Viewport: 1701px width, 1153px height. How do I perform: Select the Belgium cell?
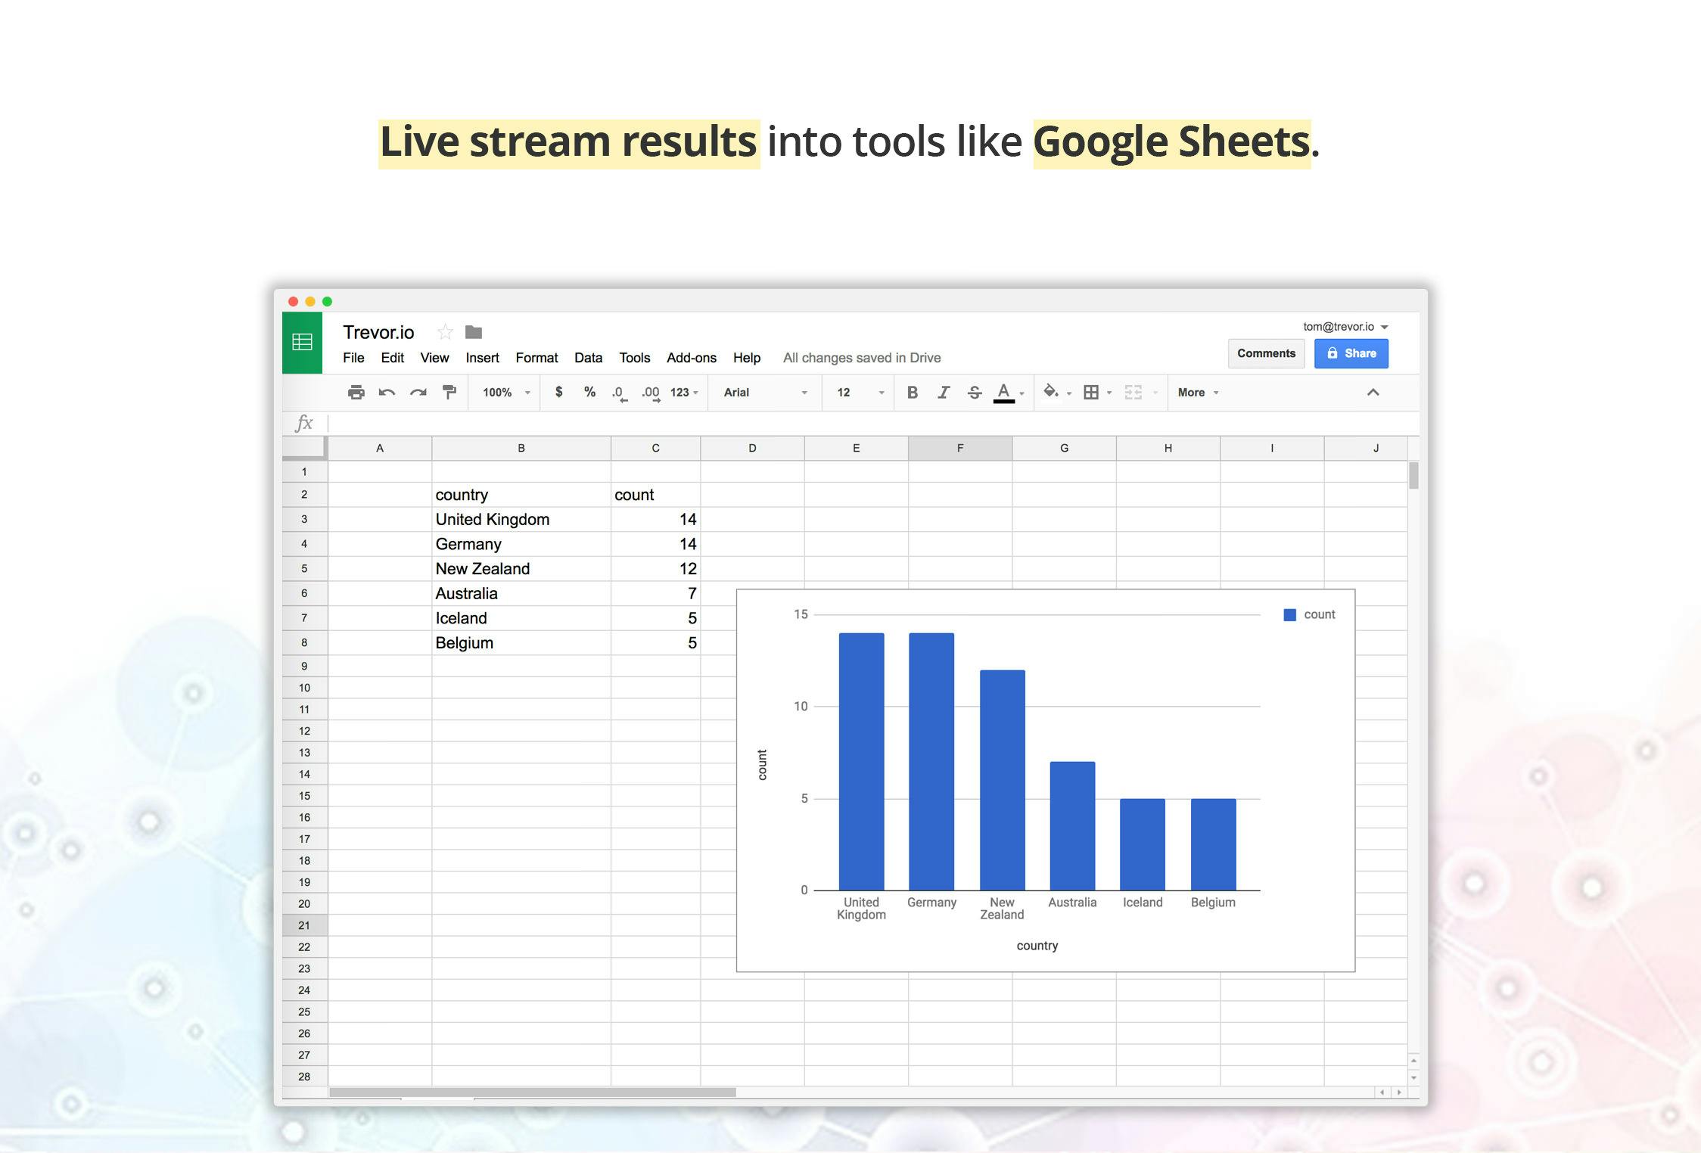point(521,642)
